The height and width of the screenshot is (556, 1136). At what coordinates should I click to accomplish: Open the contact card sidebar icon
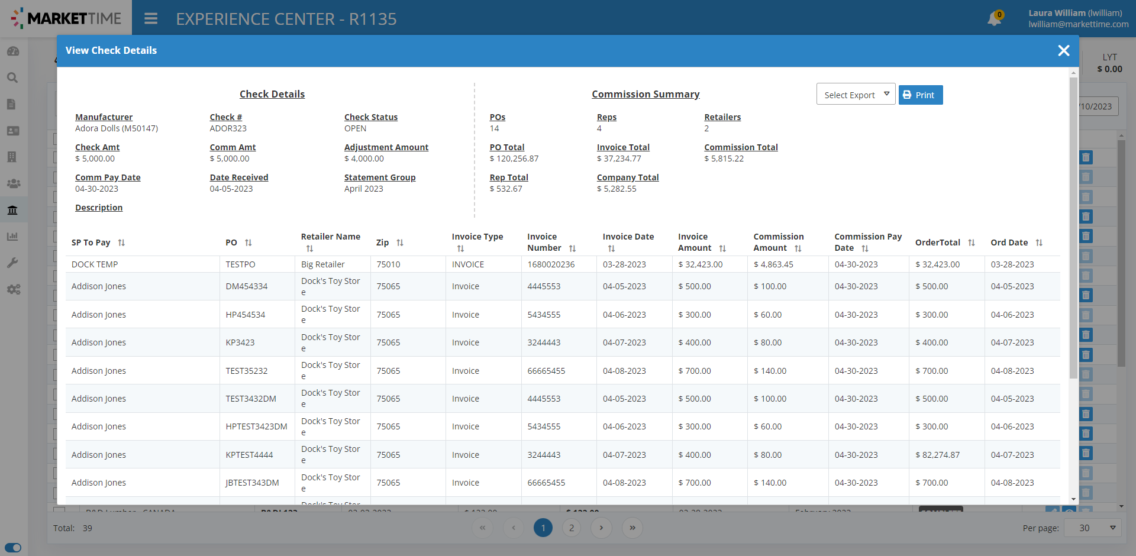pos(13,131)
